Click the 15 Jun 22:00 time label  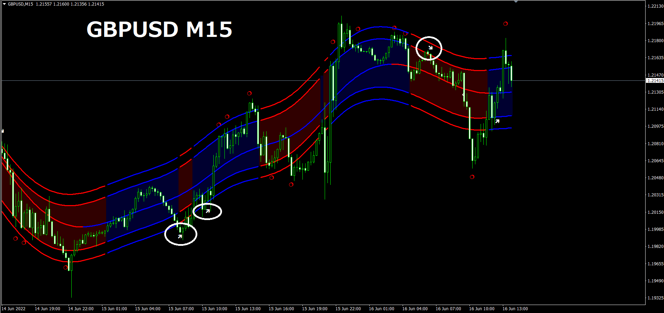tap(348, 309)
